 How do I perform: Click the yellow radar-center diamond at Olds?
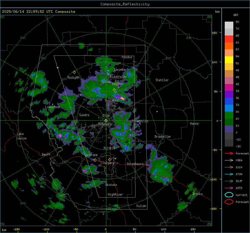point(106,121)
